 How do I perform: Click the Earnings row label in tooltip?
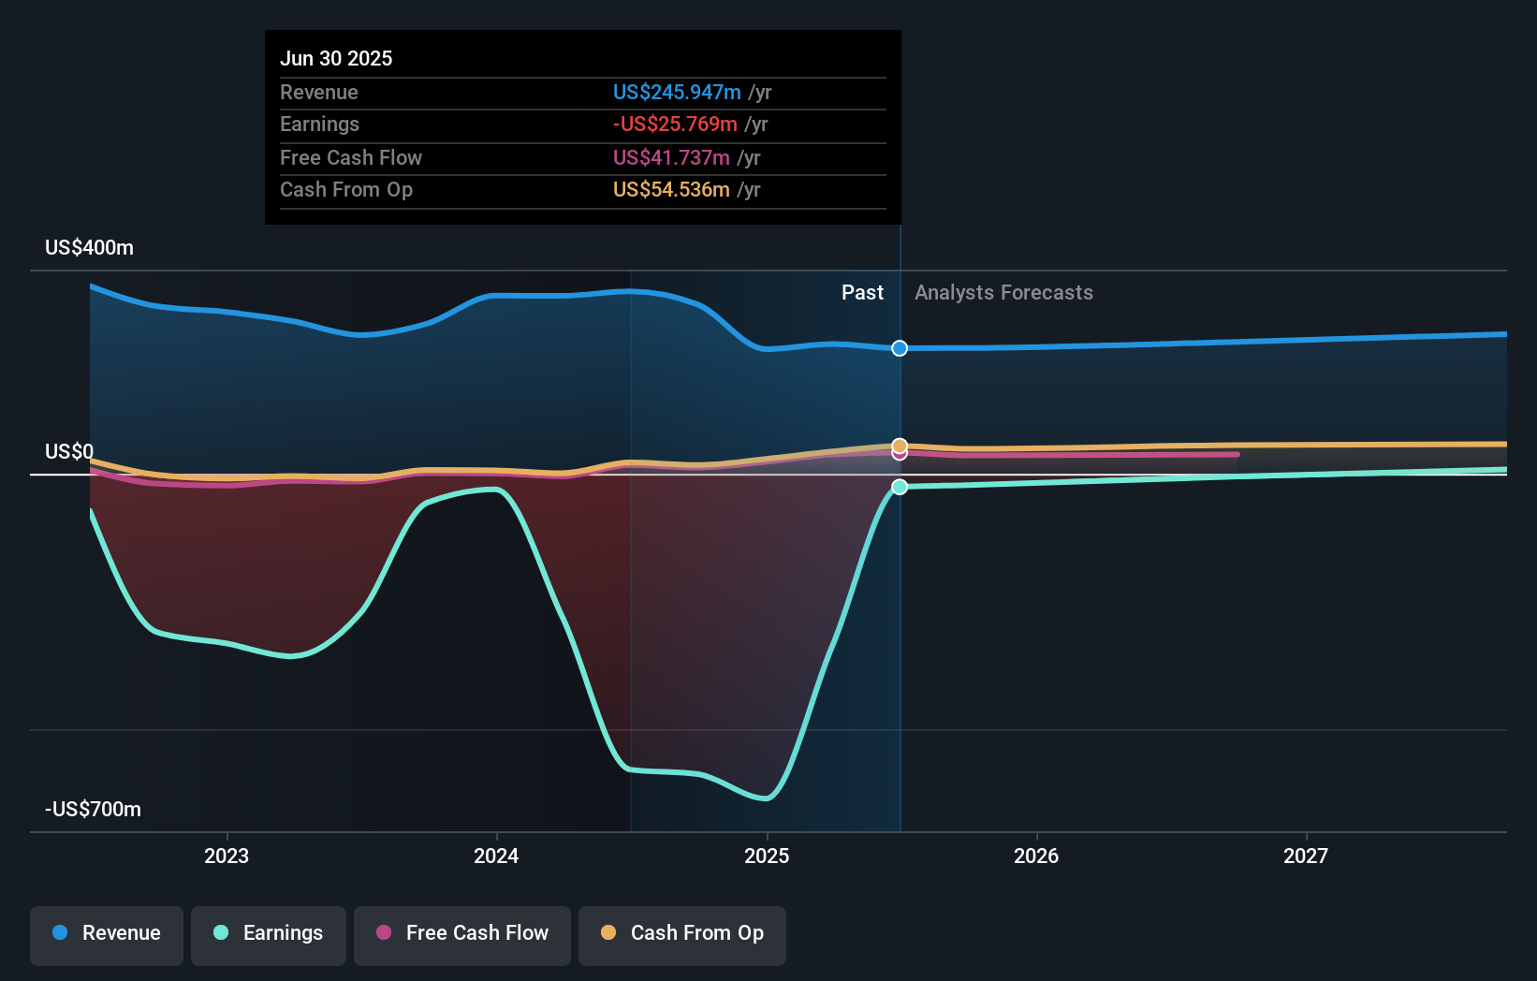tap(319, 124)
